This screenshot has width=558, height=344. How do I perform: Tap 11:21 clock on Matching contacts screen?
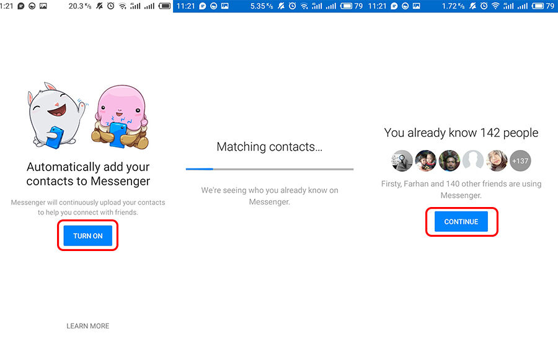[186, 6]
